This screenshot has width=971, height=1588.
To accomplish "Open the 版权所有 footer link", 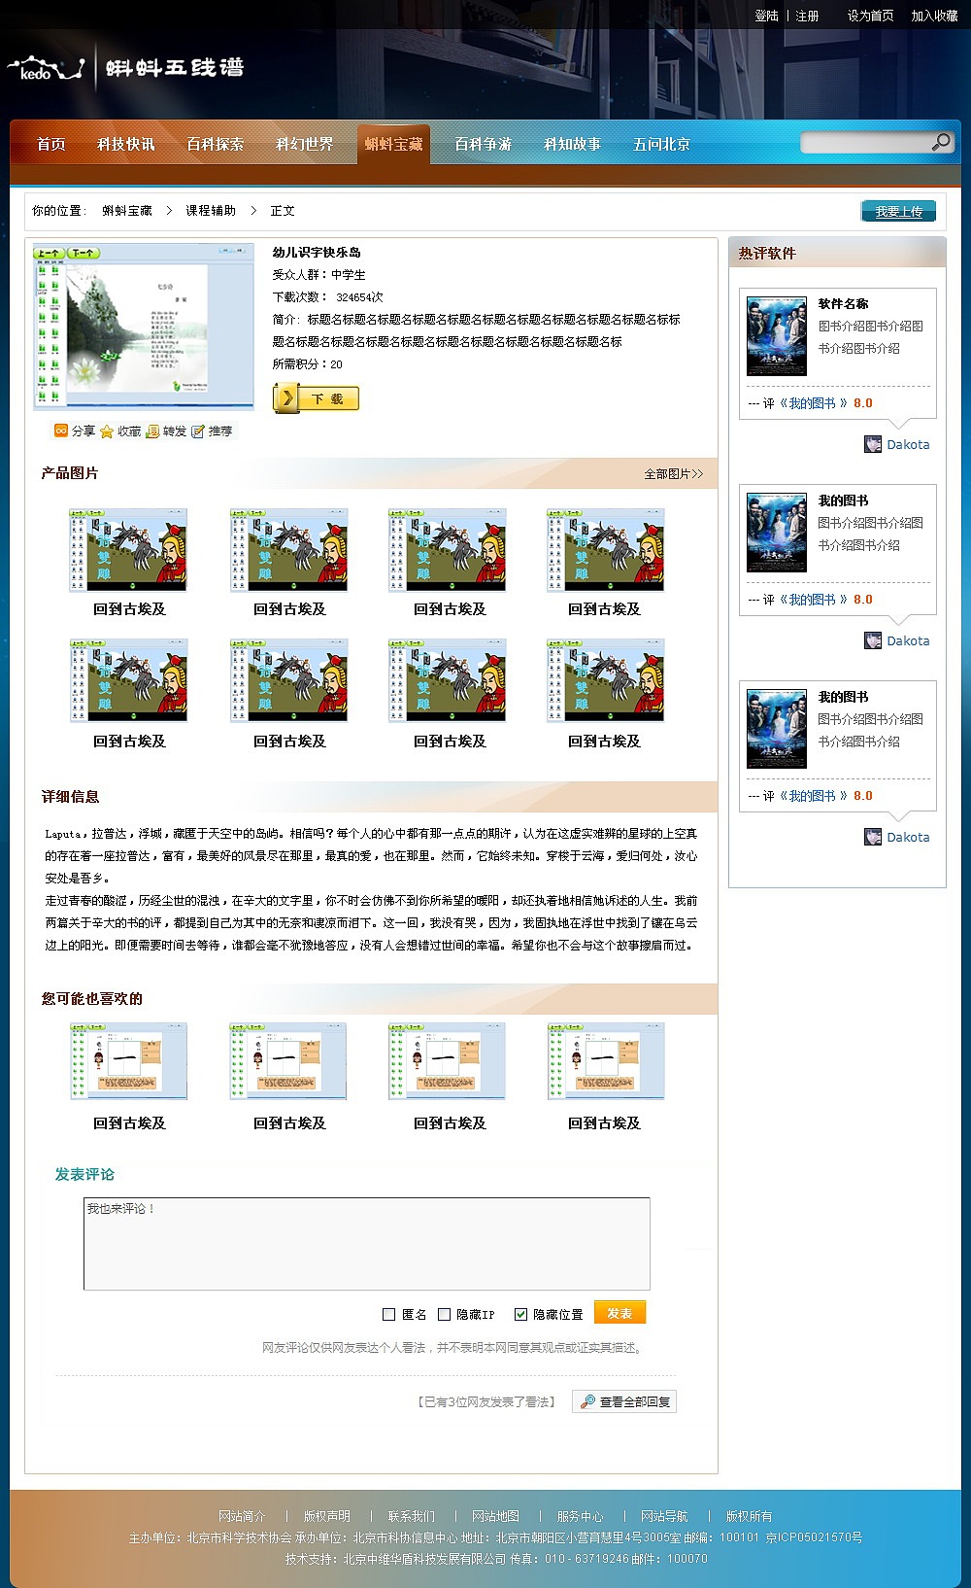I will tap(750, 1516).
